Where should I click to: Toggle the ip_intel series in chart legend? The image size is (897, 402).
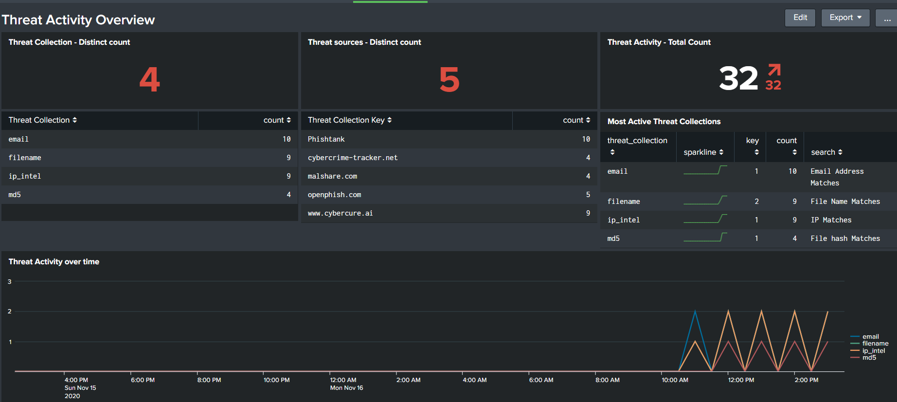click(868, 351)
